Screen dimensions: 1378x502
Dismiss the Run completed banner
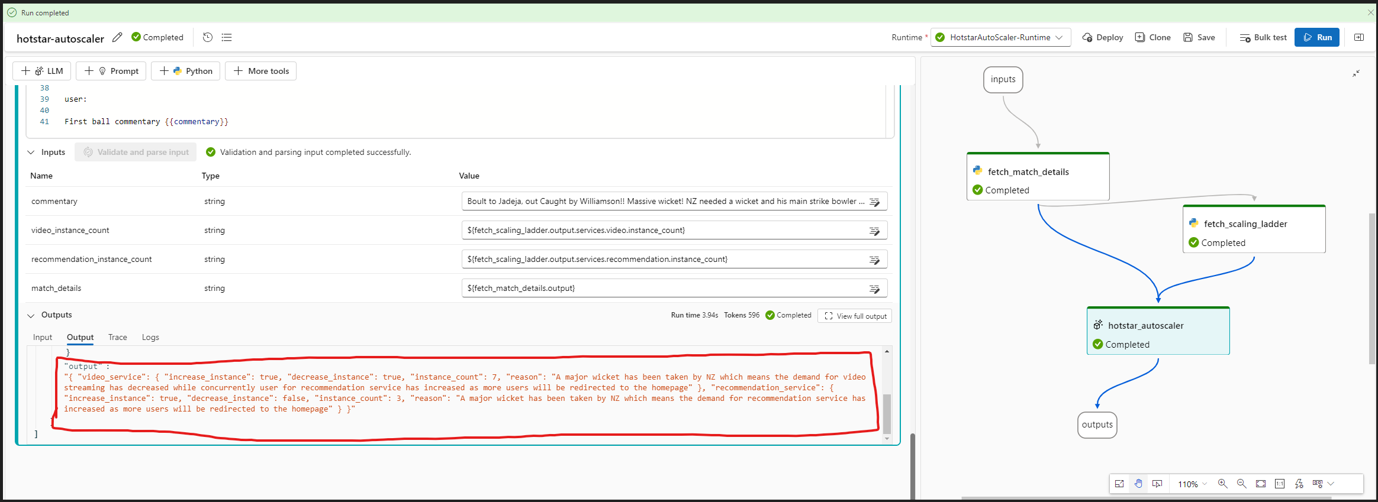(1370, 12)
